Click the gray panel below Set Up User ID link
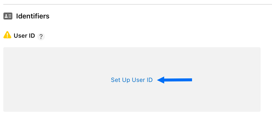 132,98
